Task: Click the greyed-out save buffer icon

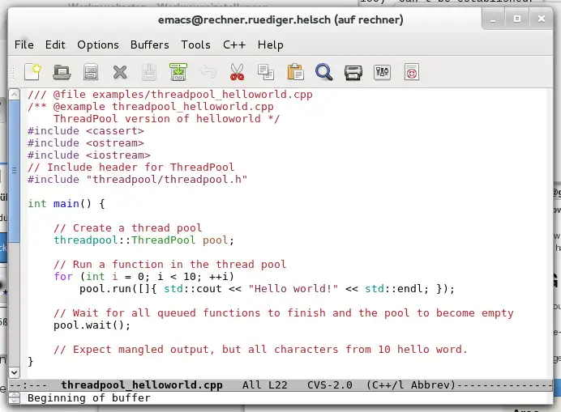Action: pos(149,72)
